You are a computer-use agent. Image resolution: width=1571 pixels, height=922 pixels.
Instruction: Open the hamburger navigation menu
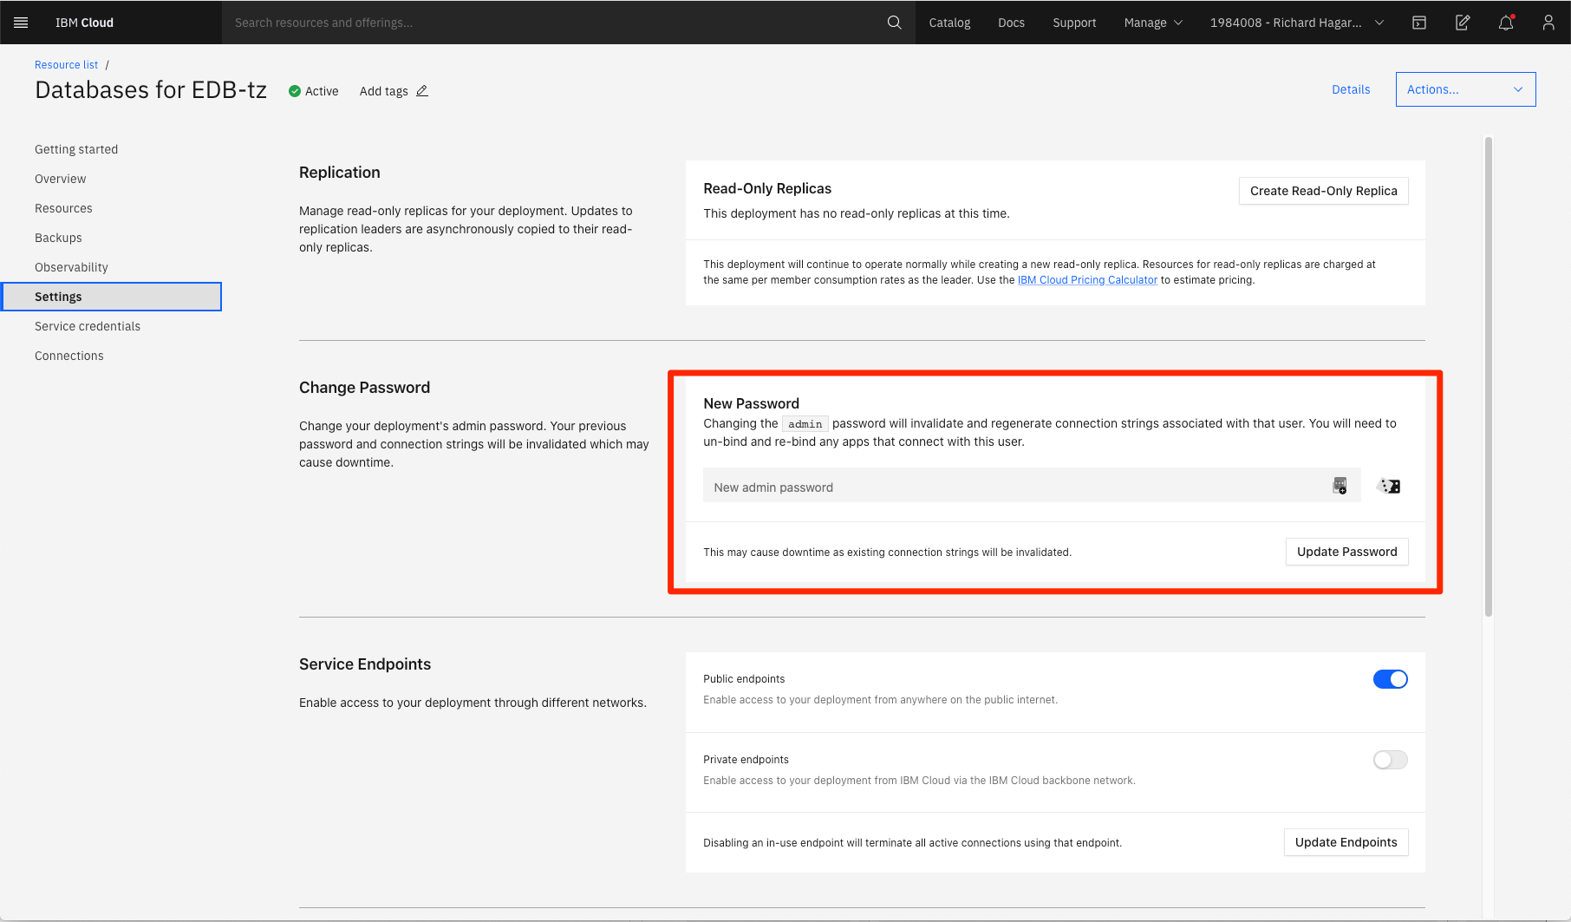pyautogui.click(x=21, y=23)
